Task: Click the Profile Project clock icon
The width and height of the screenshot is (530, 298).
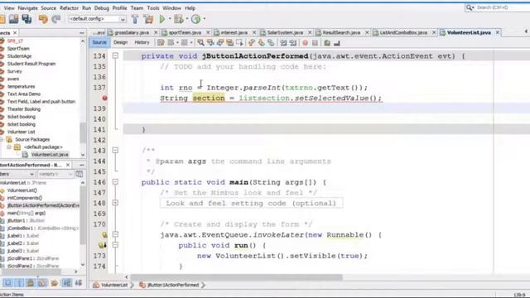Action: click(195, 19)
